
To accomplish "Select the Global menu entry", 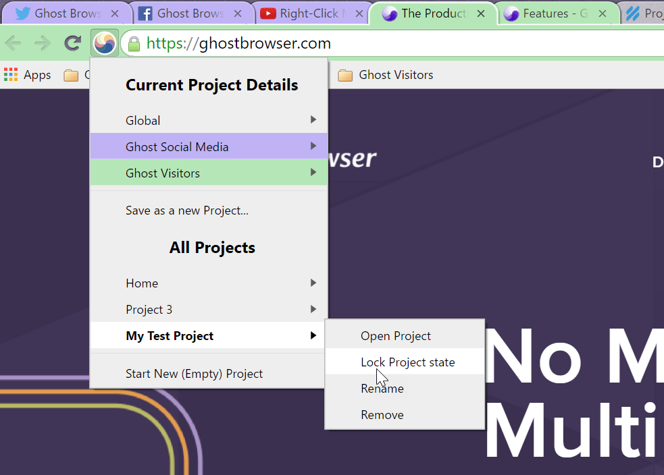I will coord(209,120).
